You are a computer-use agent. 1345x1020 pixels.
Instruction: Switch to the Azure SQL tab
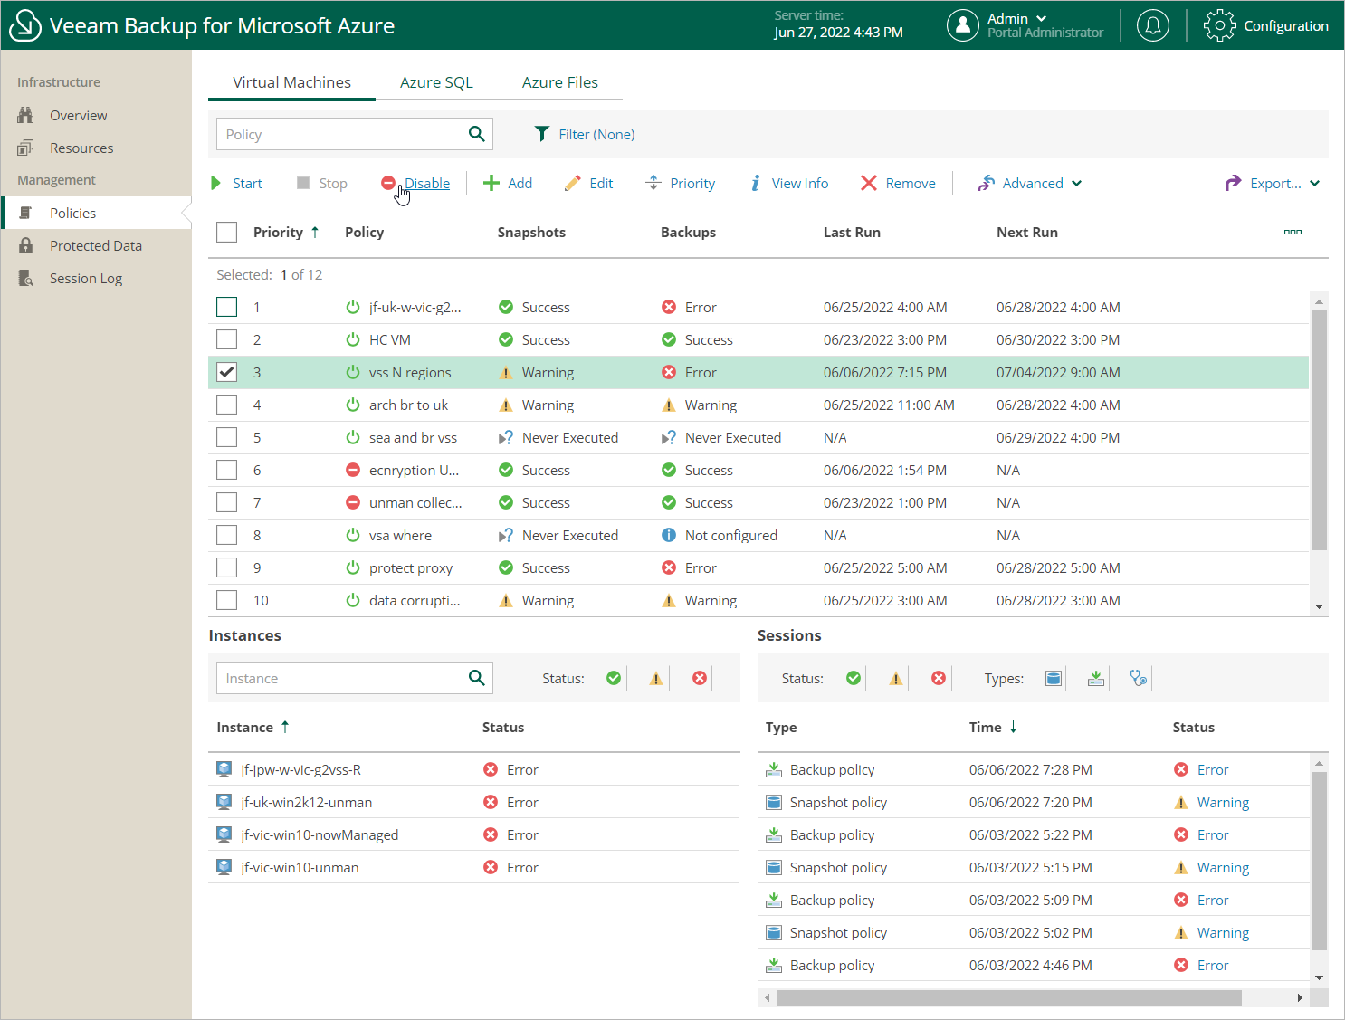pos(436,82)
